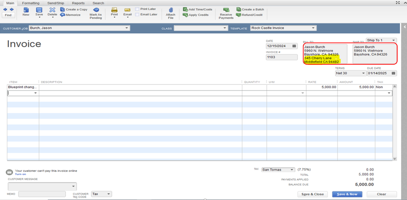The image size is (407, 200).
Task: Open Tax dropdown in second line row
Action: coord(389,93)
